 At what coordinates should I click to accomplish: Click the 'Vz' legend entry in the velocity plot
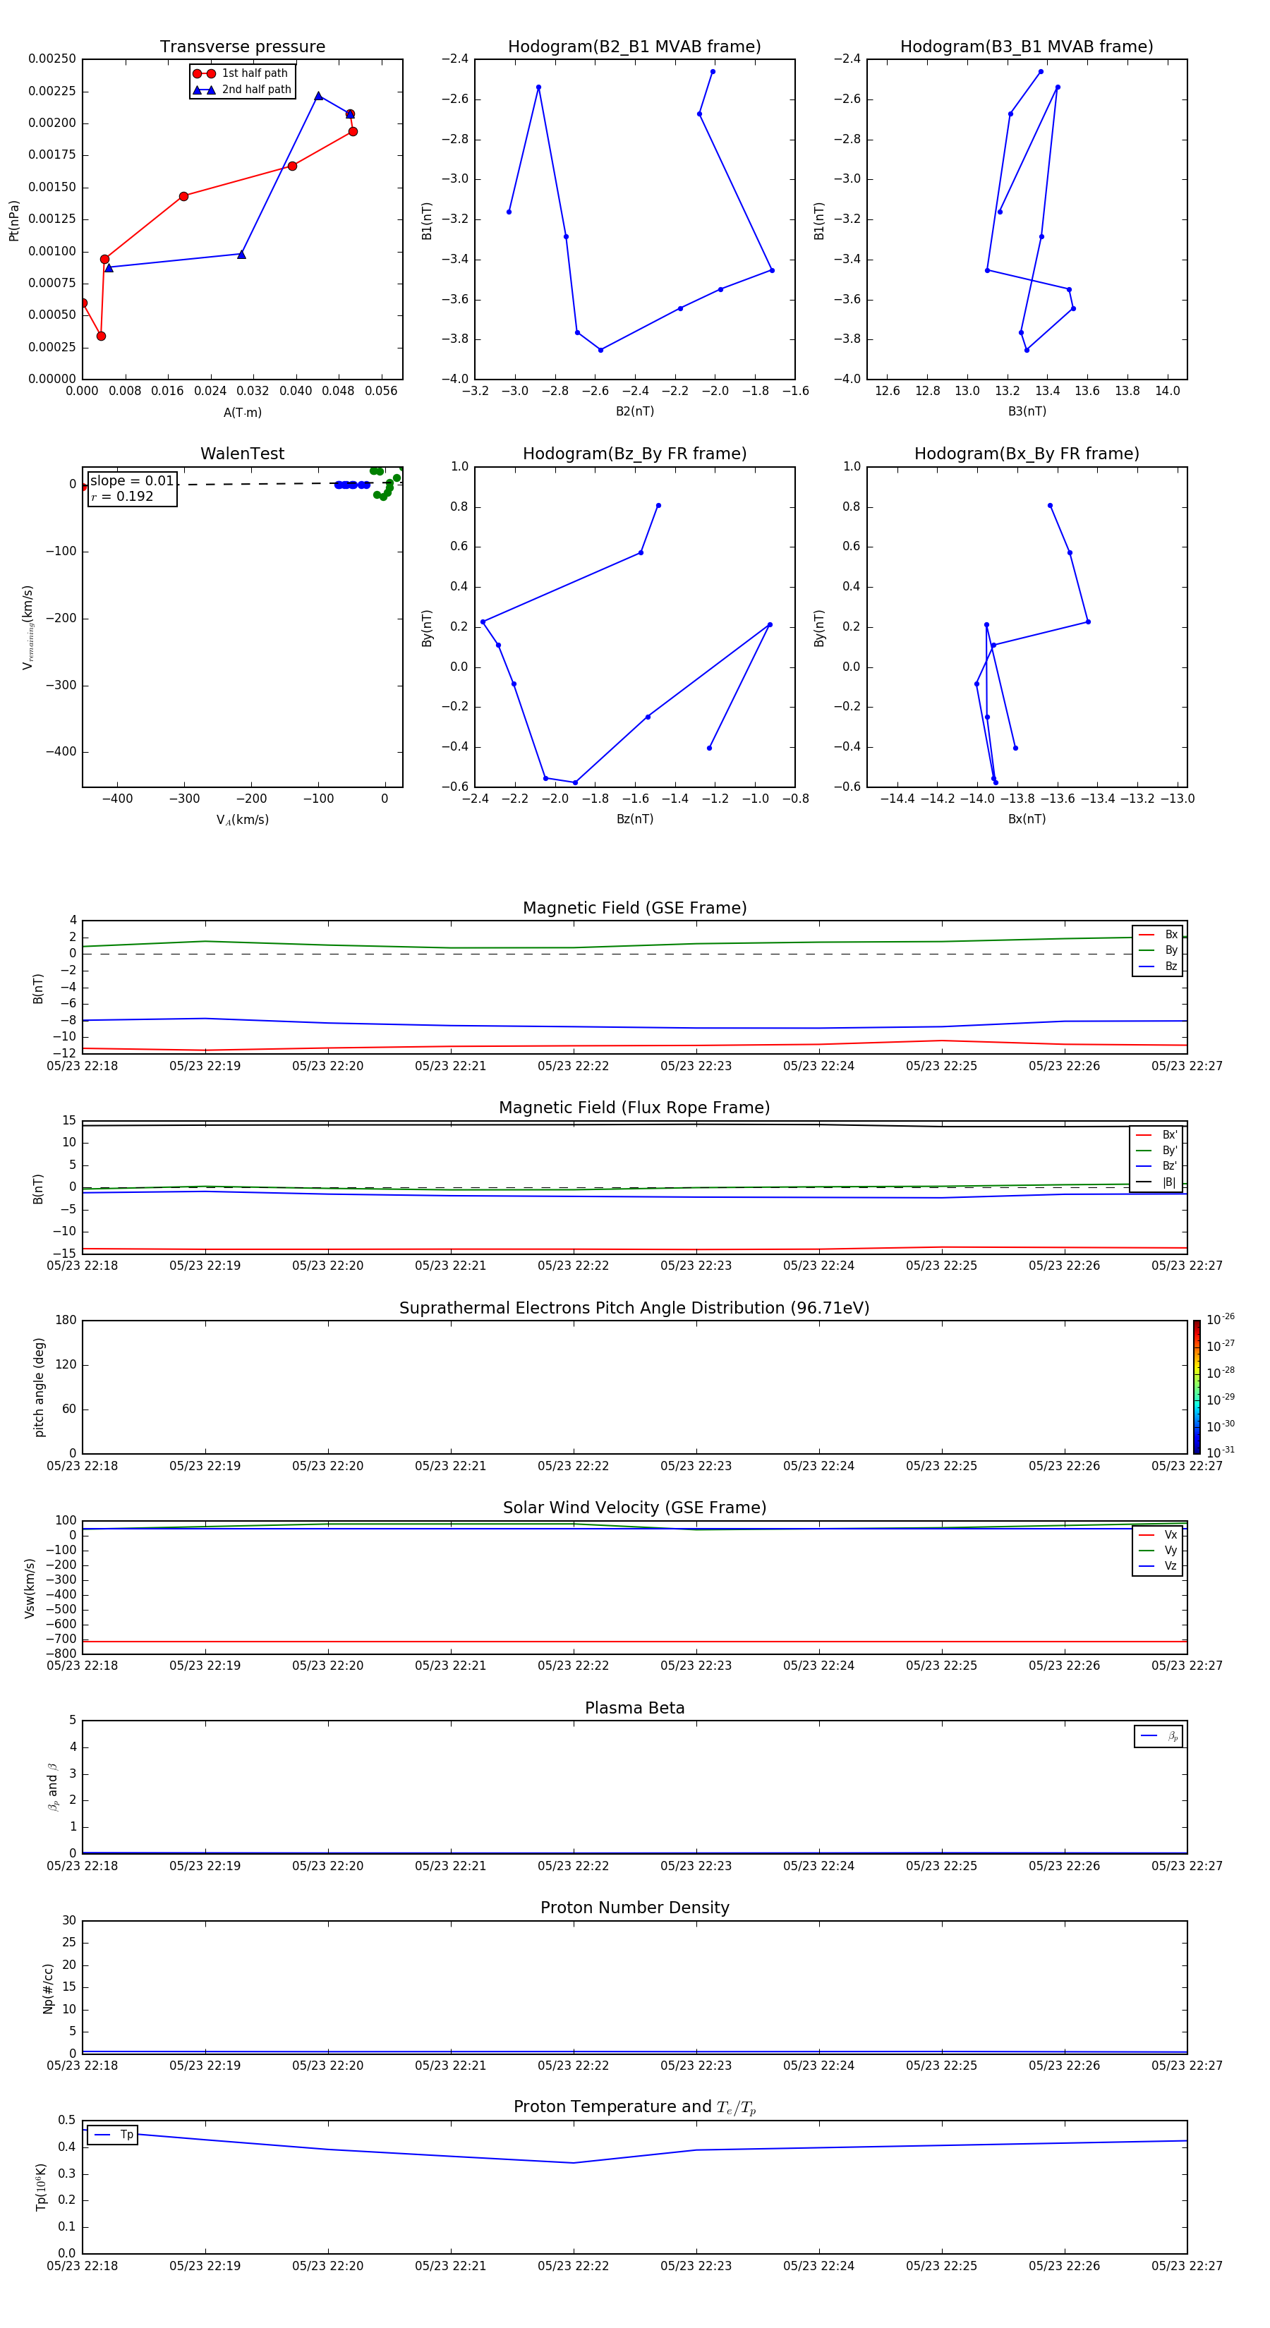[x=1158, y=1566]
